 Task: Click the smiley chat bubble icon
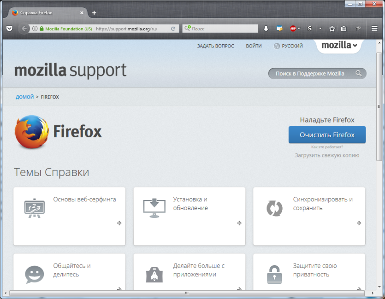click(x=35, y=275)
